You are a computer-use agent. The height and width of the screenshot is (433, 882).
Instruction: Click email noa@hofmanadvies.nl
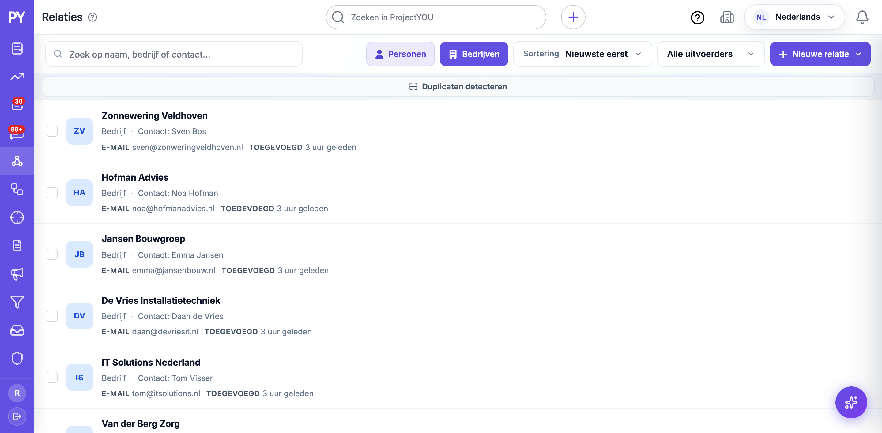point(173,209)
